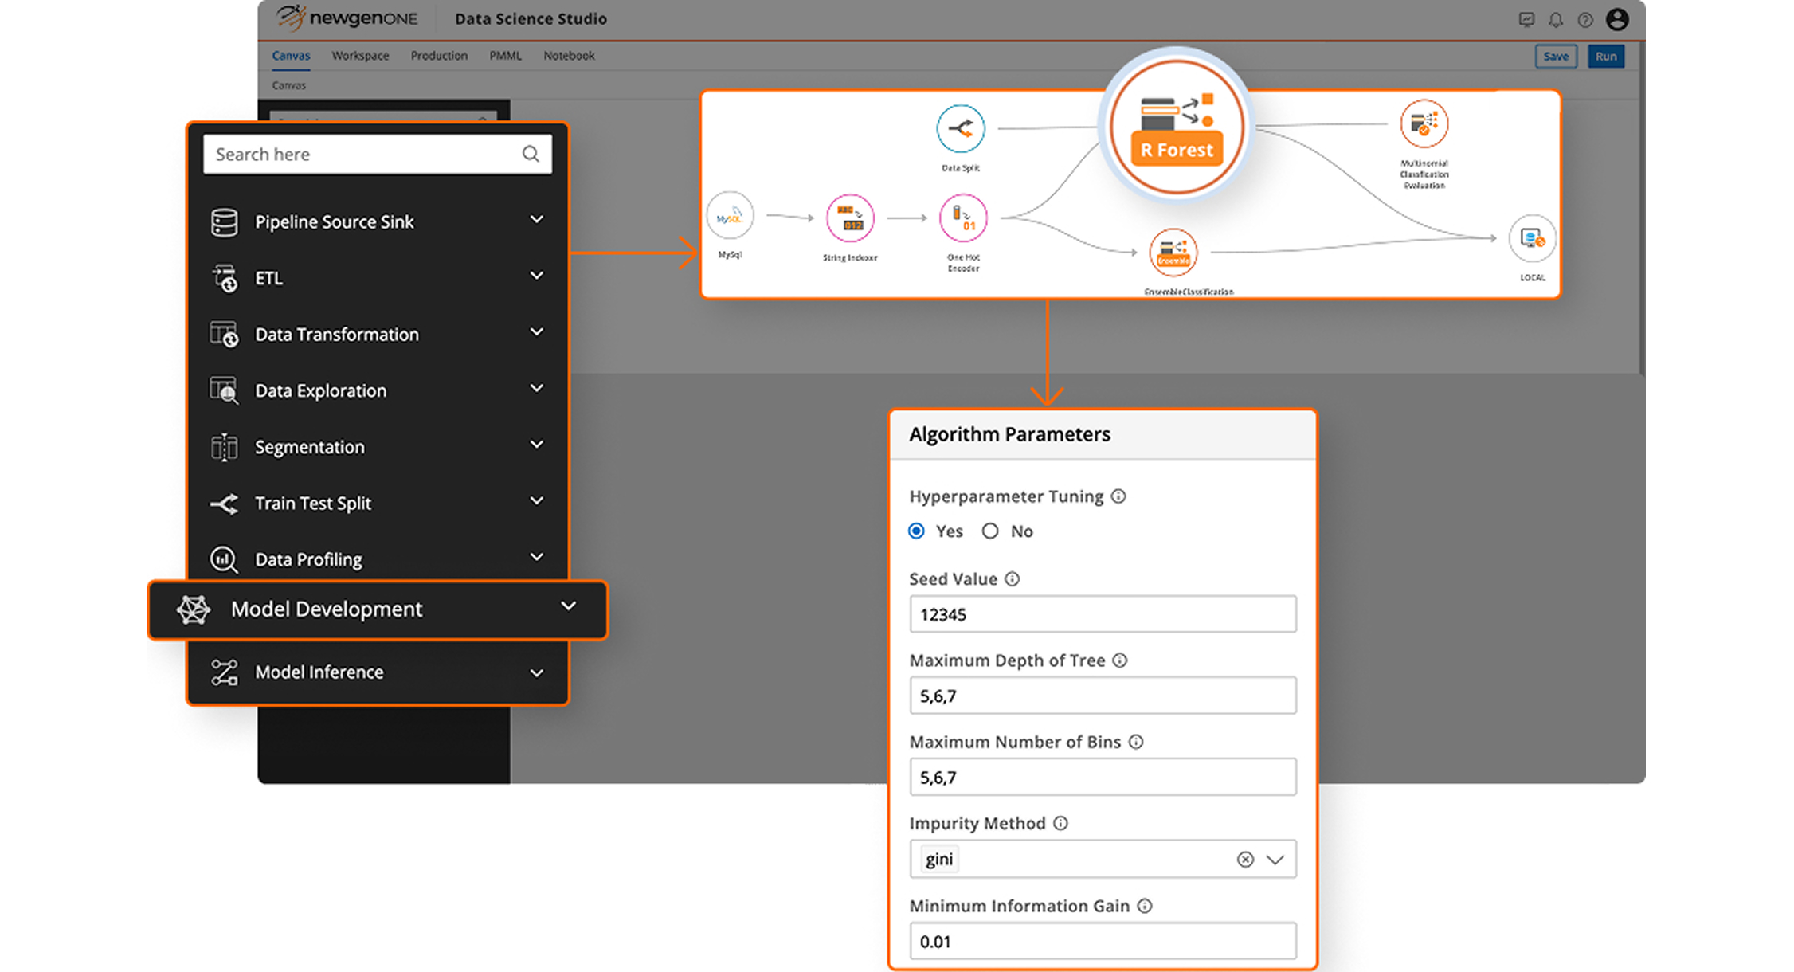
Task: Open the Impurity Method dropdown arrow
Action: [1275, 860]
